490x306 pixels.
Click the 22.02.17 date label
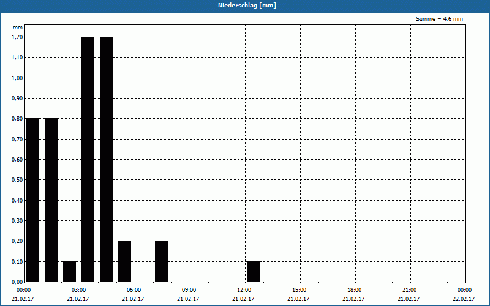[464, 299]
